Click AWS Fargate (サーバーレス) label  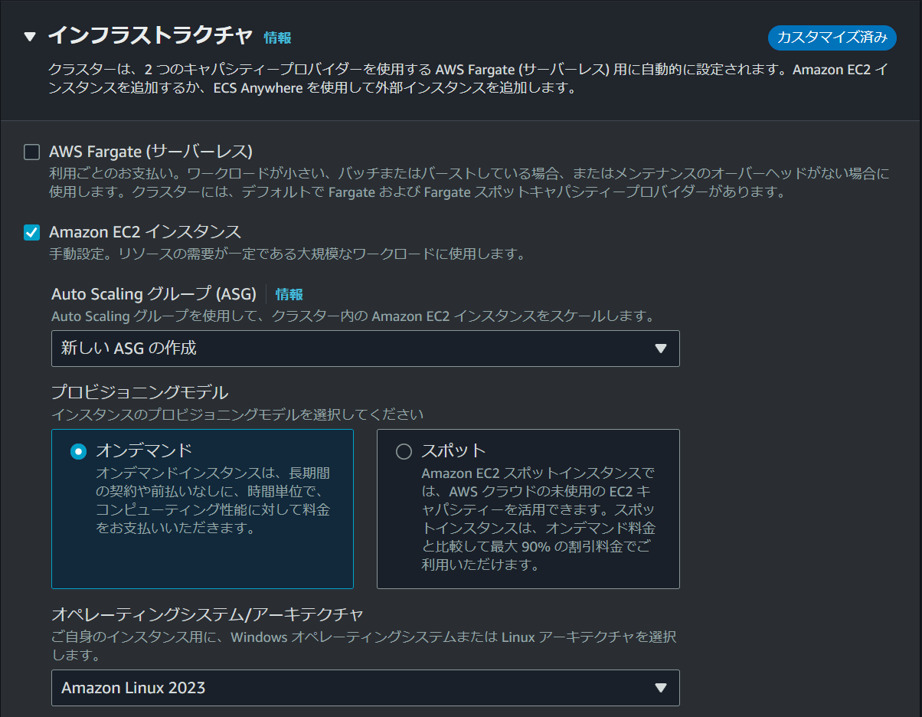(151, 152)
